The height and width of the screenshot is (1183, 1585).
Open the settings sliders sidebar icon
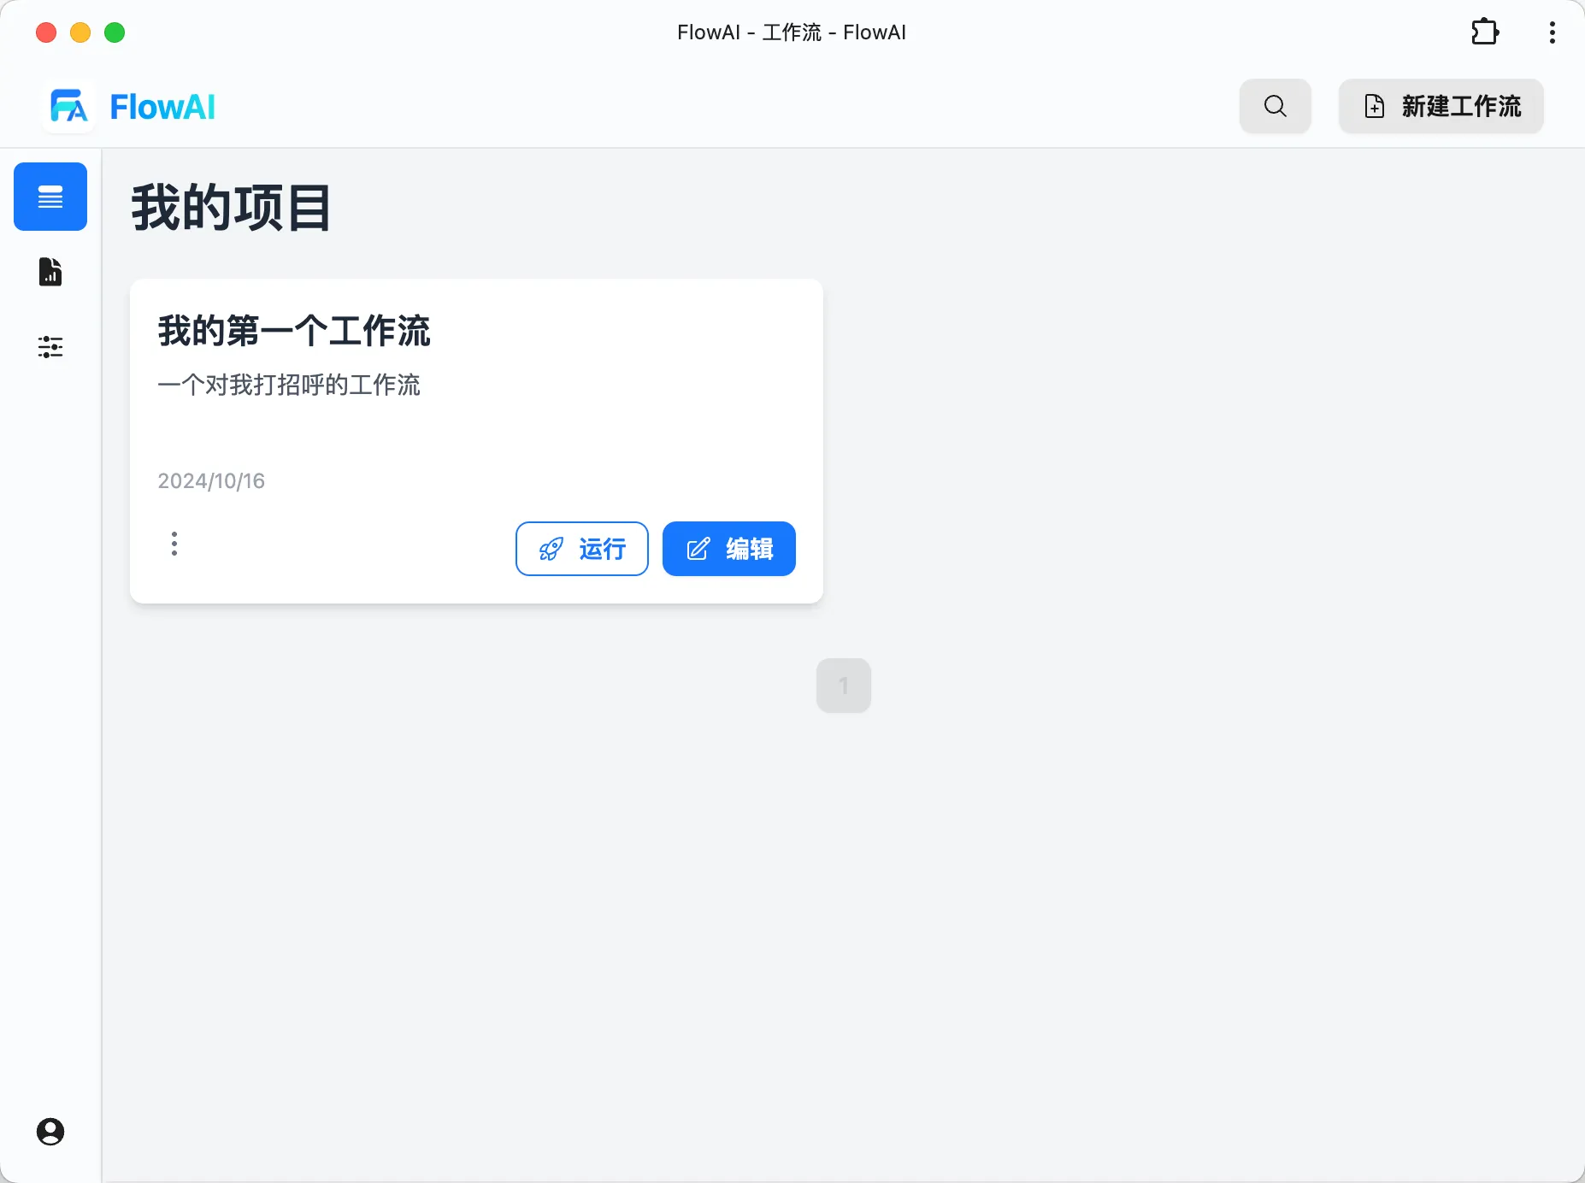[x=50, y=347]
